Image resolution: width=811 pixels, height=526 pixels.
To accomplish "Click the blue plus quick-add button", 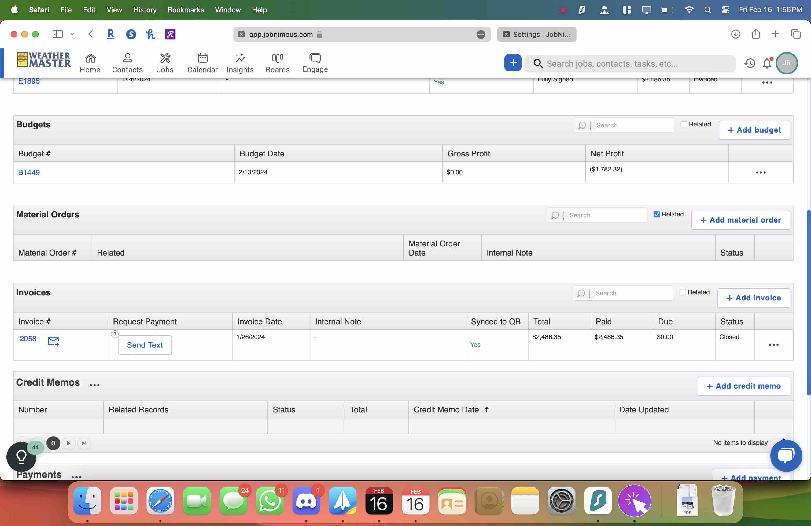I will [x=513, y=63].
